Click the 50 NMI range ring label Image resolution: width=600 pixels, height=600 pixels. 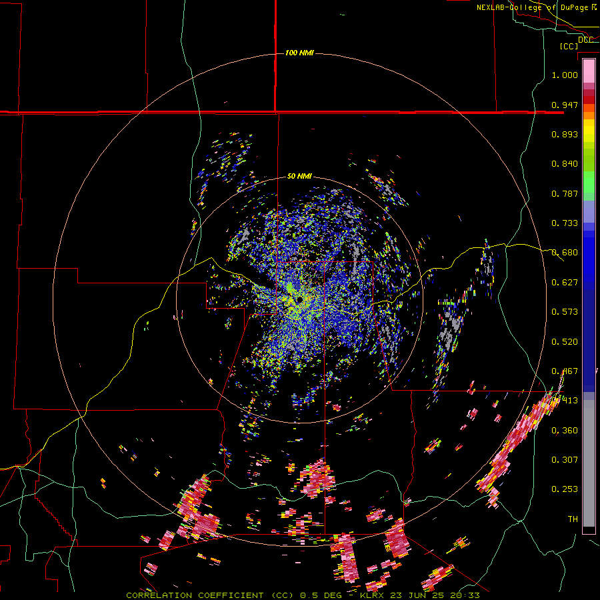point(299,176)
